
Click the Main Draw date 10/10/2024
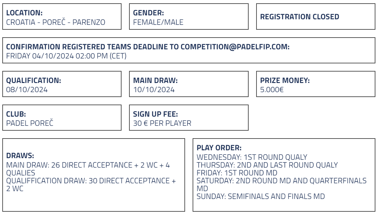[154, 90]
